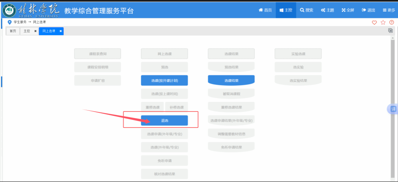Click the star bookmark icon

point(383,22)
